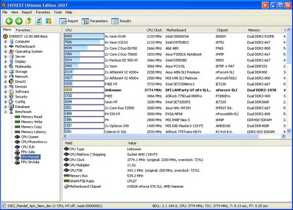The width and height of the screenshot is (293, 210).
Task: Open the File menu
Action: (5, 12)
